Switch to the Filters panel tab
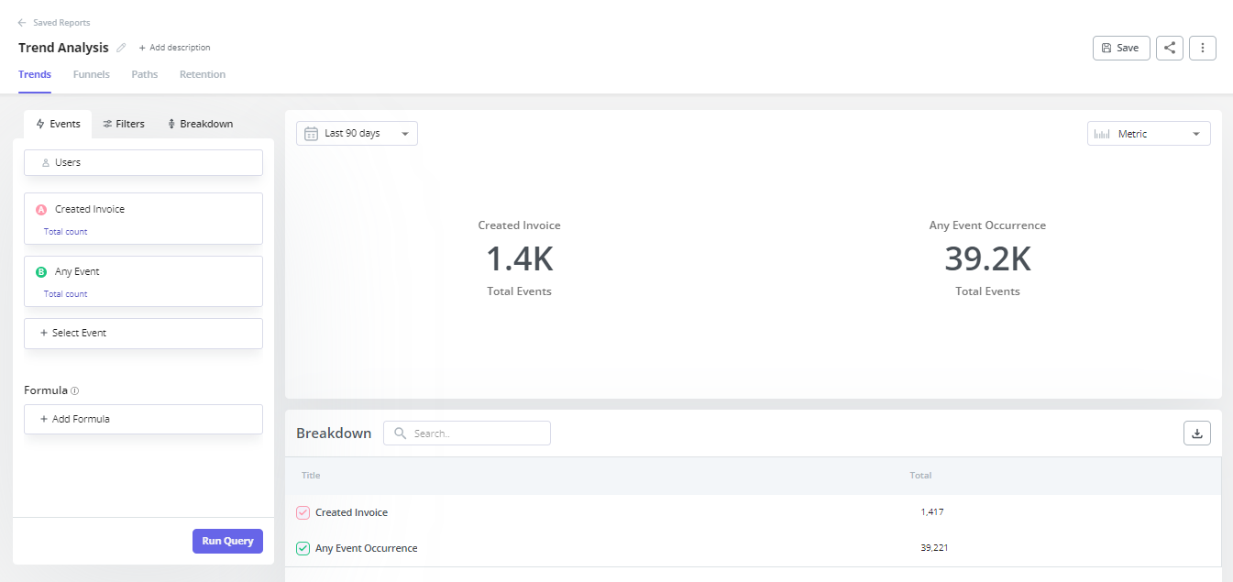The height and width of the screenshot is (582, 1233). tap(124, 124)
